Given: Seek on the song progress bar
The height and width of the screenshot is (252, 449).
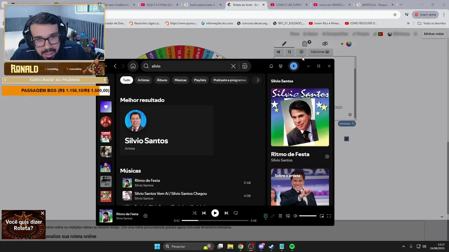Looking at the screenshot, I should [215, 220].
